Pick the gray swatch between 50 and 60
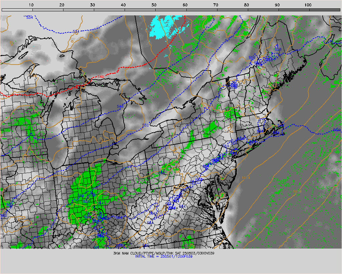 pyautogui.click(x=171, y=10)
